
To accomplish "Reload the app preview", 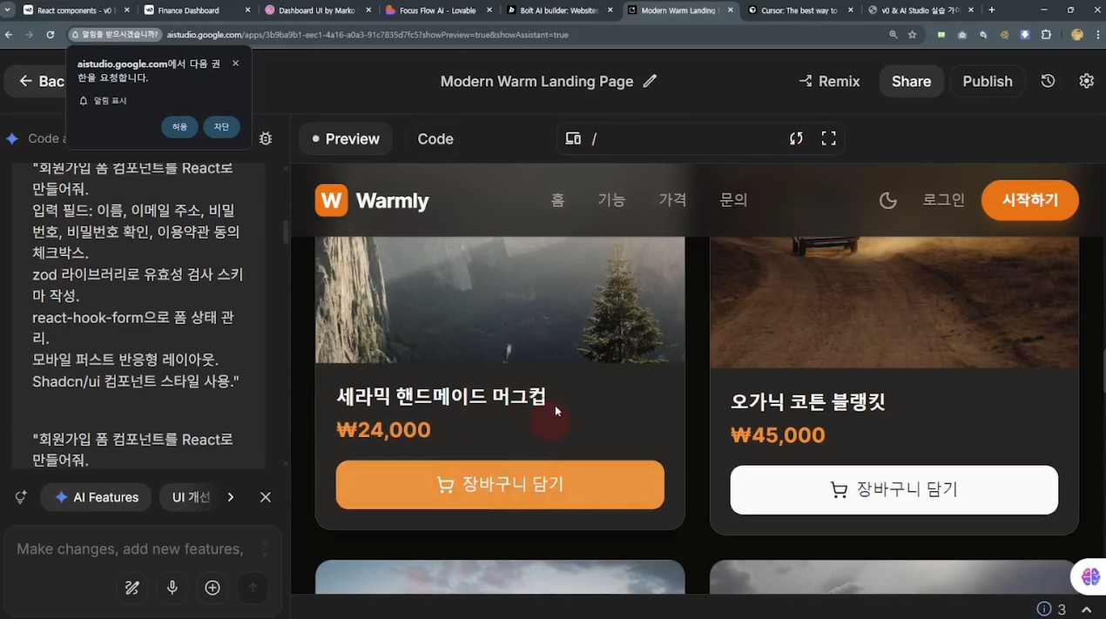I will (796, 138).
